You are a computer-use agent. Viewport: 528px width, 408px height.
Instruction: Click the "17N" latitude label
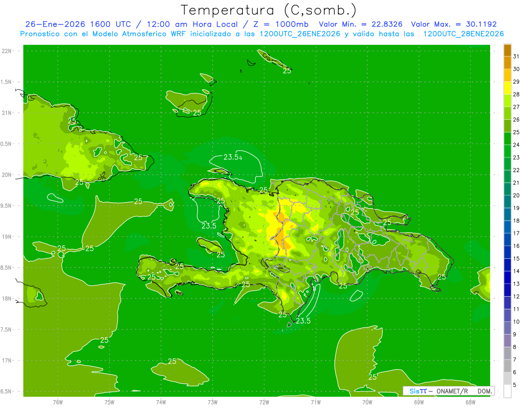click(x=7, y=360)
